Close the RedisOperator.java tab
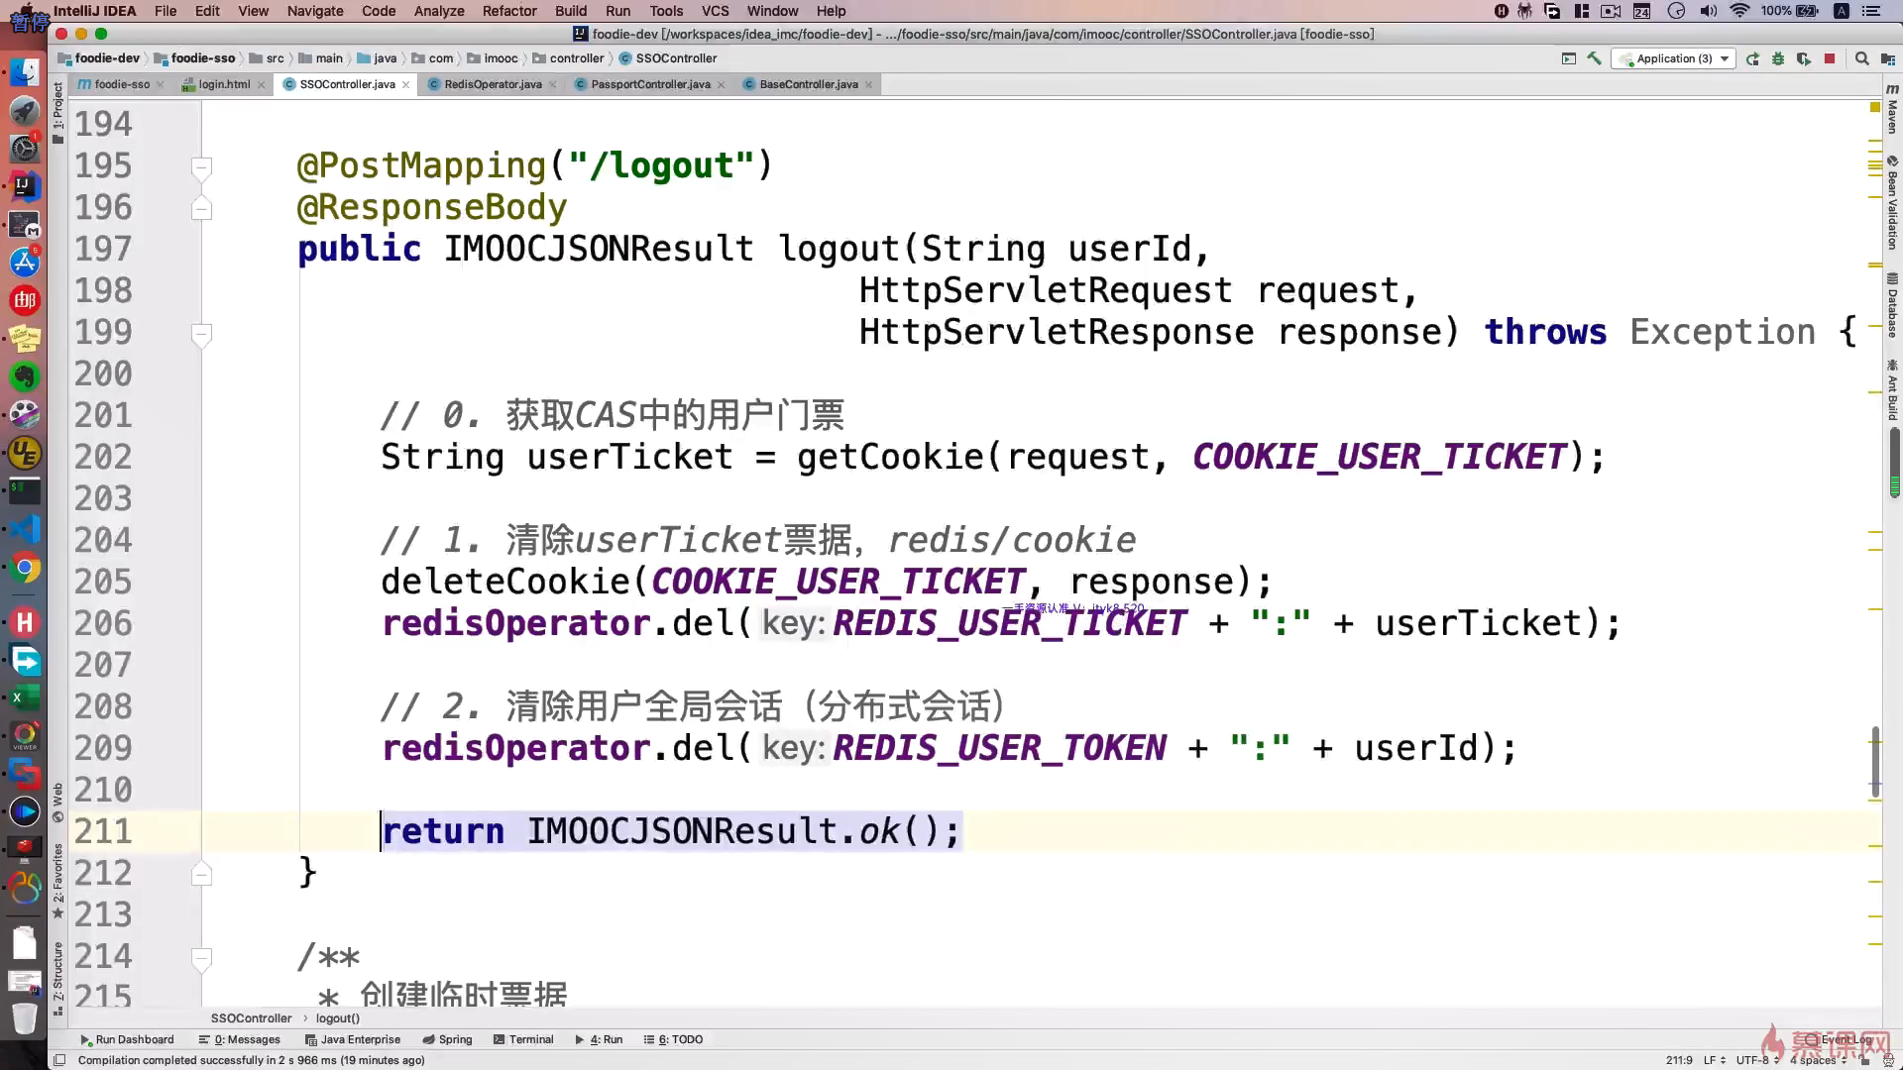The width and height of the screenshot is (1903, 1070). point(552,85)
